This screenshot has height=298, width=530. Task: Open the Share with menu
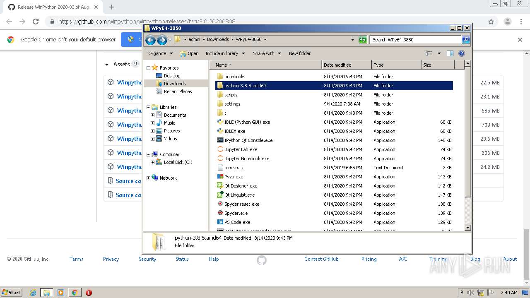coord(267,53)
